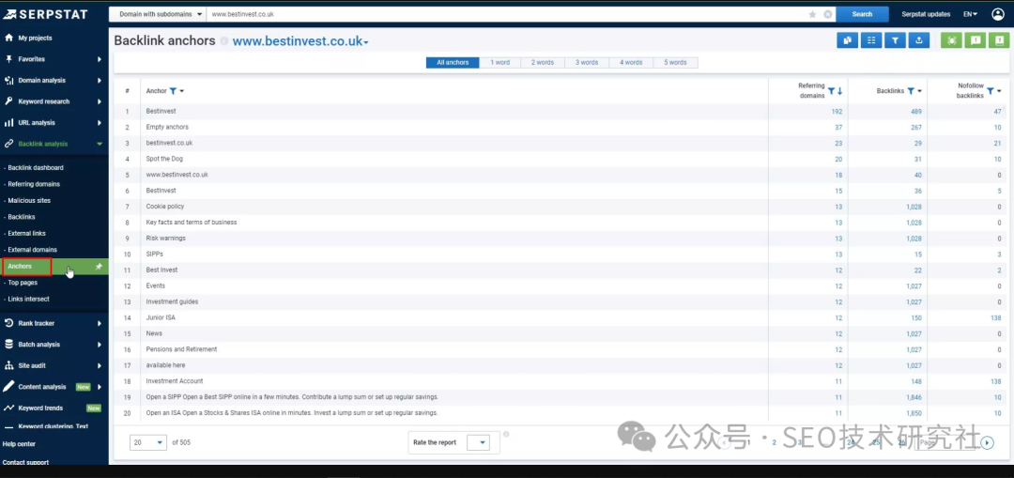Viewport: 1014px width, 478px height.
Task: Go to next page with the arrow button
Action: [987, 442]
